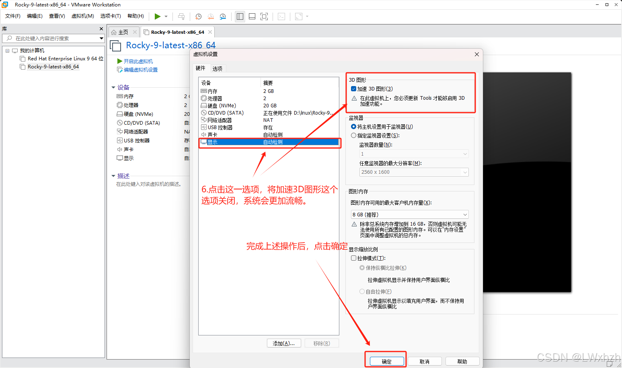622x368 pixels.
Task: Uncheck 加速 3D 图形 checkbox
Action: (353, 89)
